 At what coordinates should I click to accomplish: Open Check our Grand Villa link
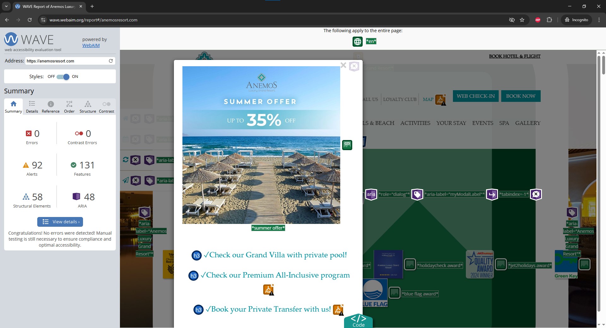coord(275,255)
